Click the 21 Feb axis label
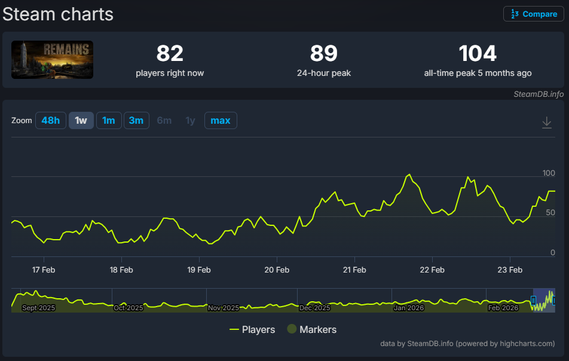The width and height of the screenshot is (569, 361). click(x=354, y=270)
